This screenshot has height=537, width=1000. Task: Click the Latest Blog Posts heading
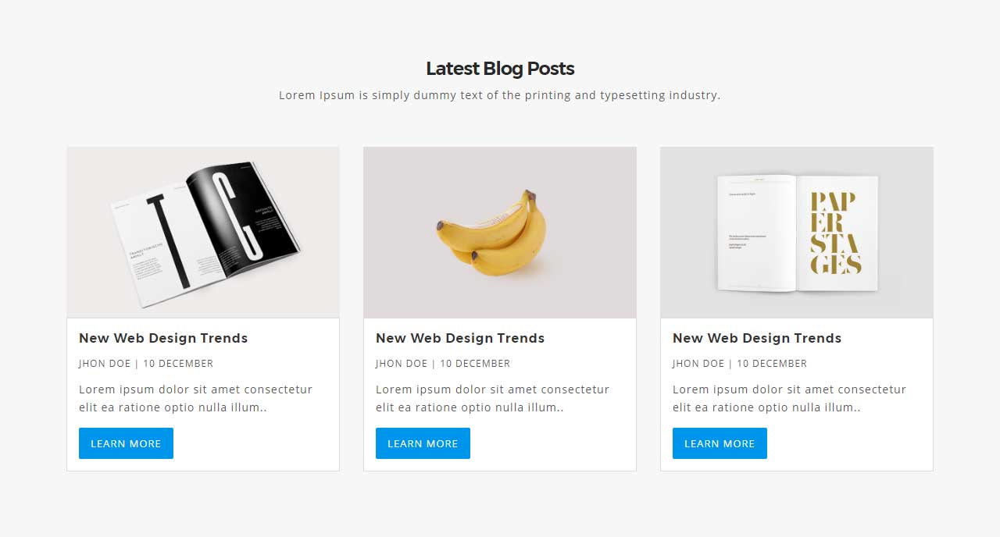coord(500,69)
